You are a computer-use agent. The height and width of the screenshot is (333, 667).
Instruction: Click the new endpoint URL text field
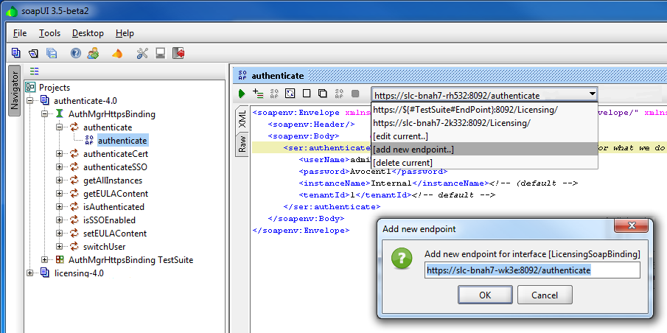click(x=532, y=270)
